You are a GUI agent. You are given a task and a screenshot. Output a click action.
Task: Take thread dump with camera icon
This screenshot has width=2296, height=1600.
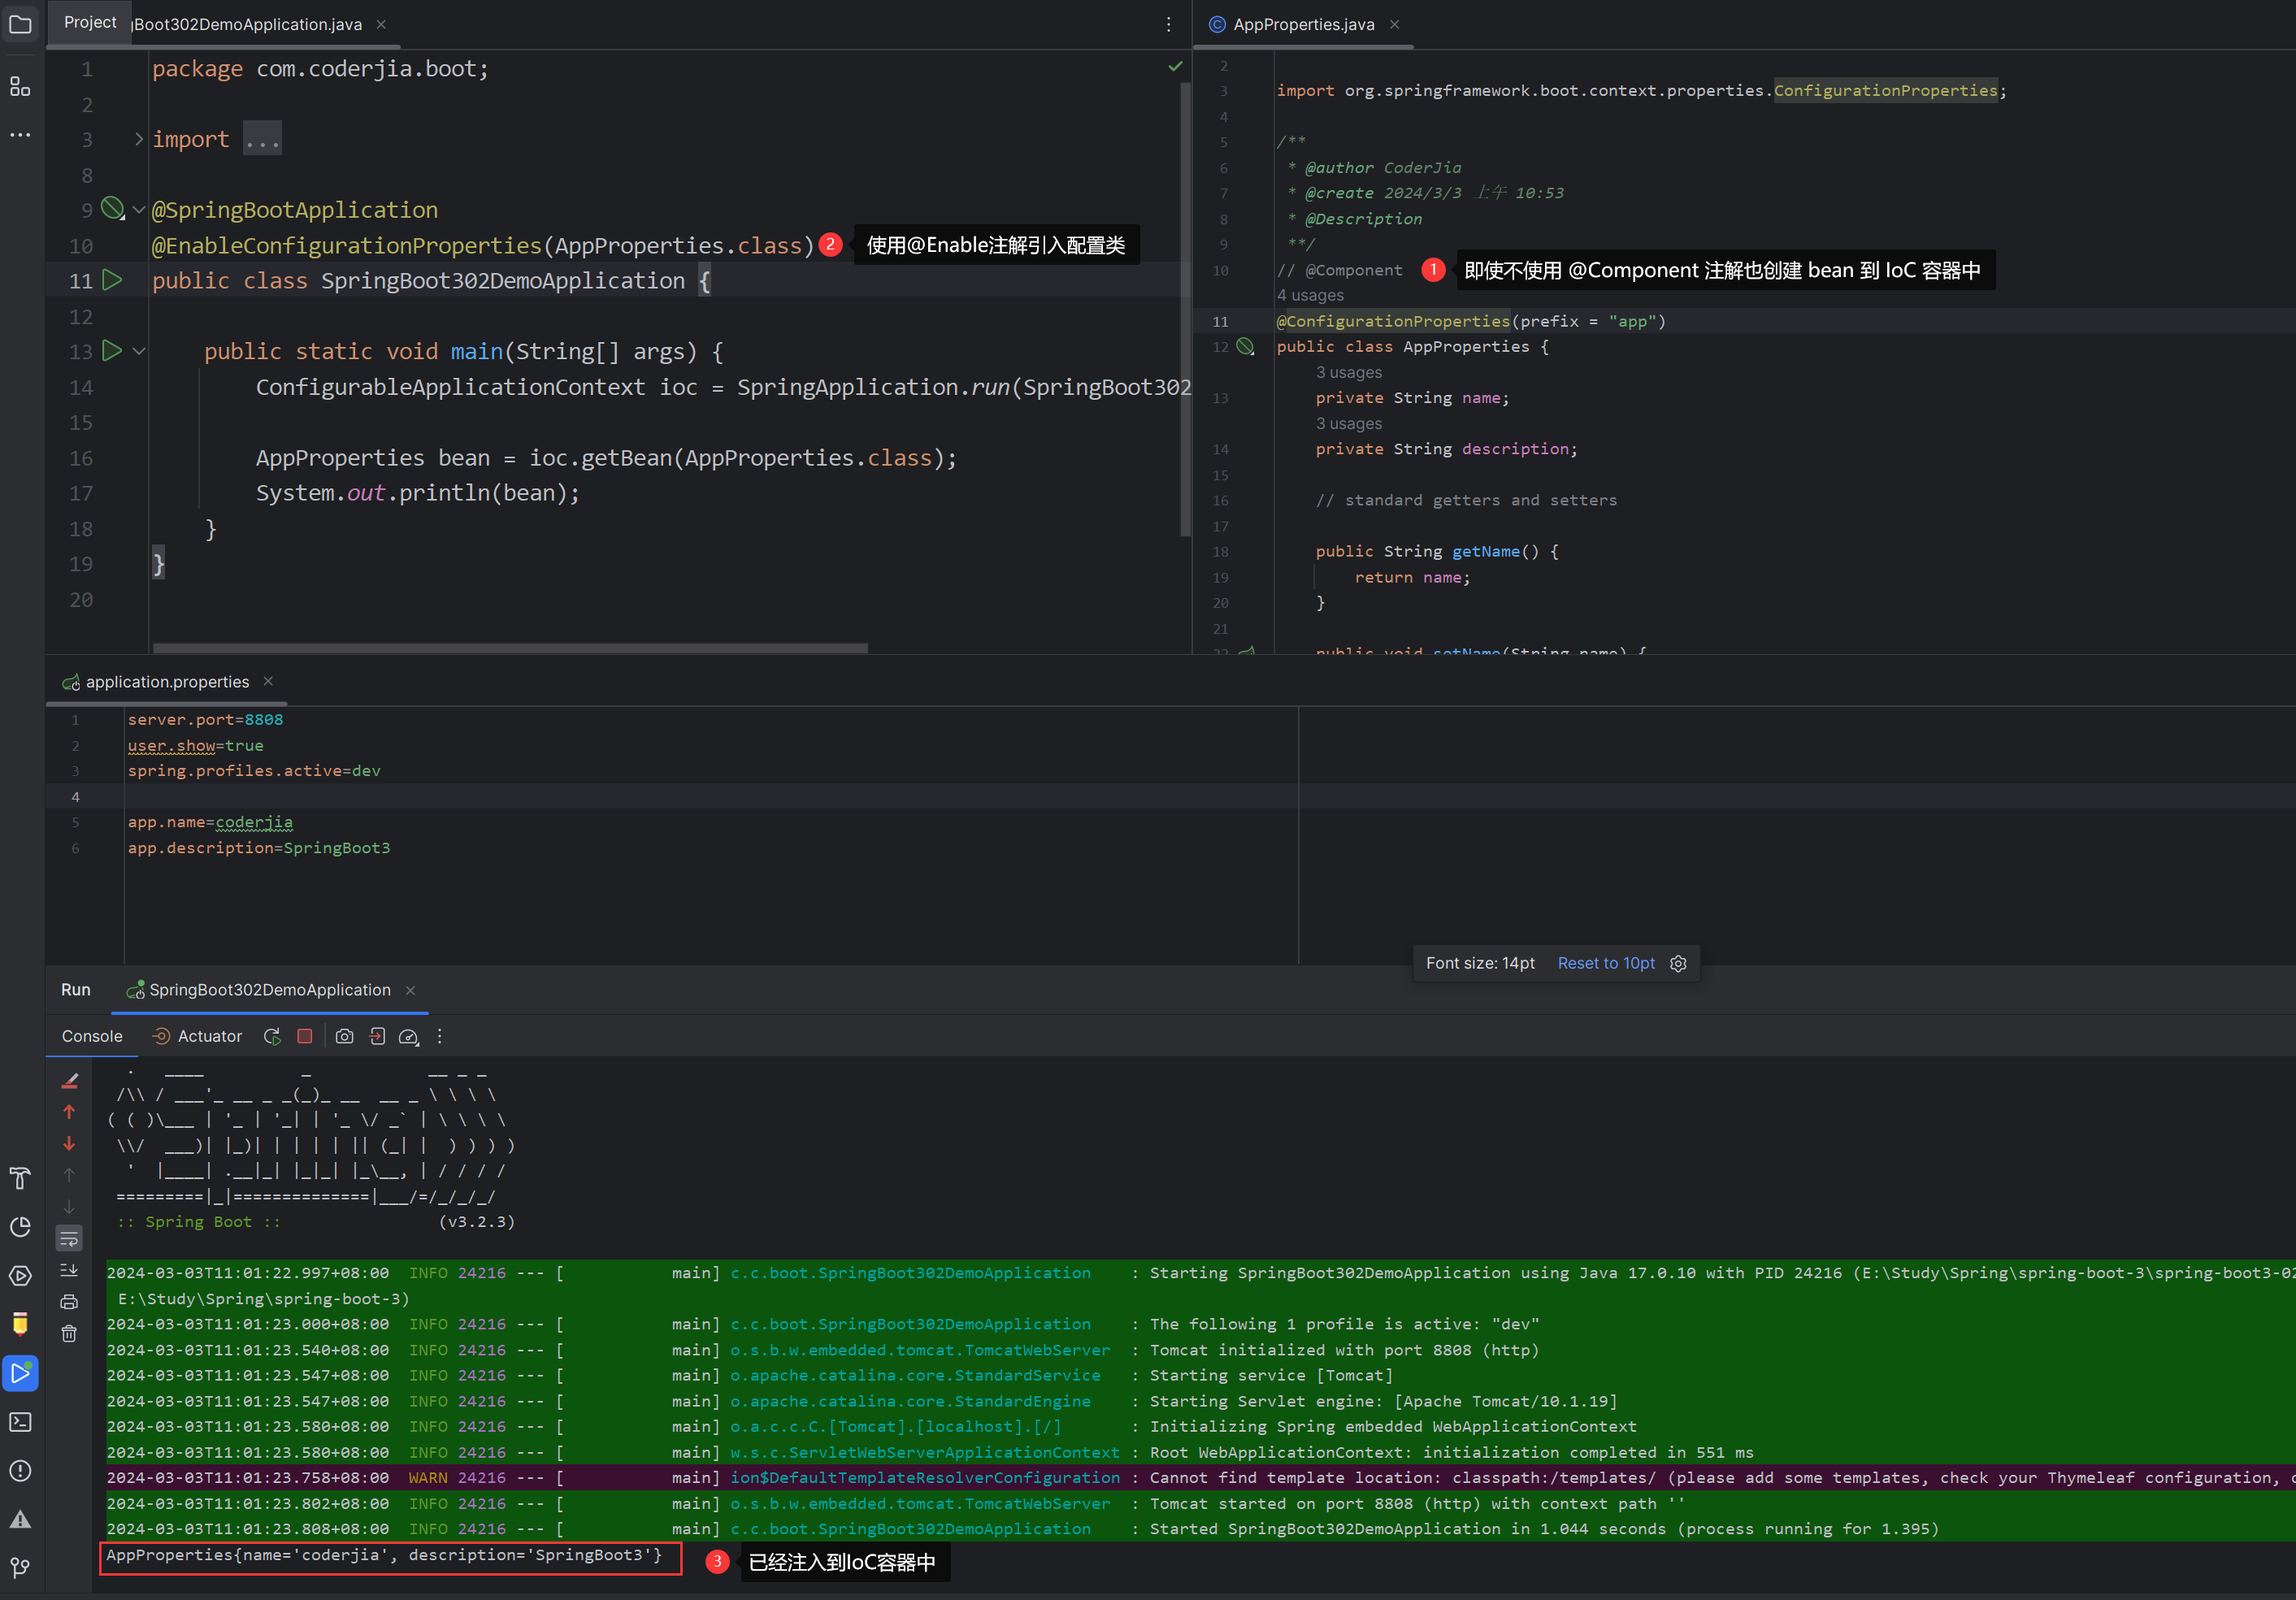344,1036
